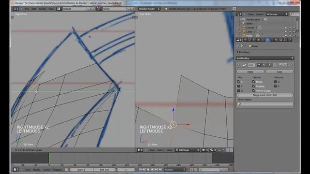Move the Mirror modifier up in stack

(280, 65)
